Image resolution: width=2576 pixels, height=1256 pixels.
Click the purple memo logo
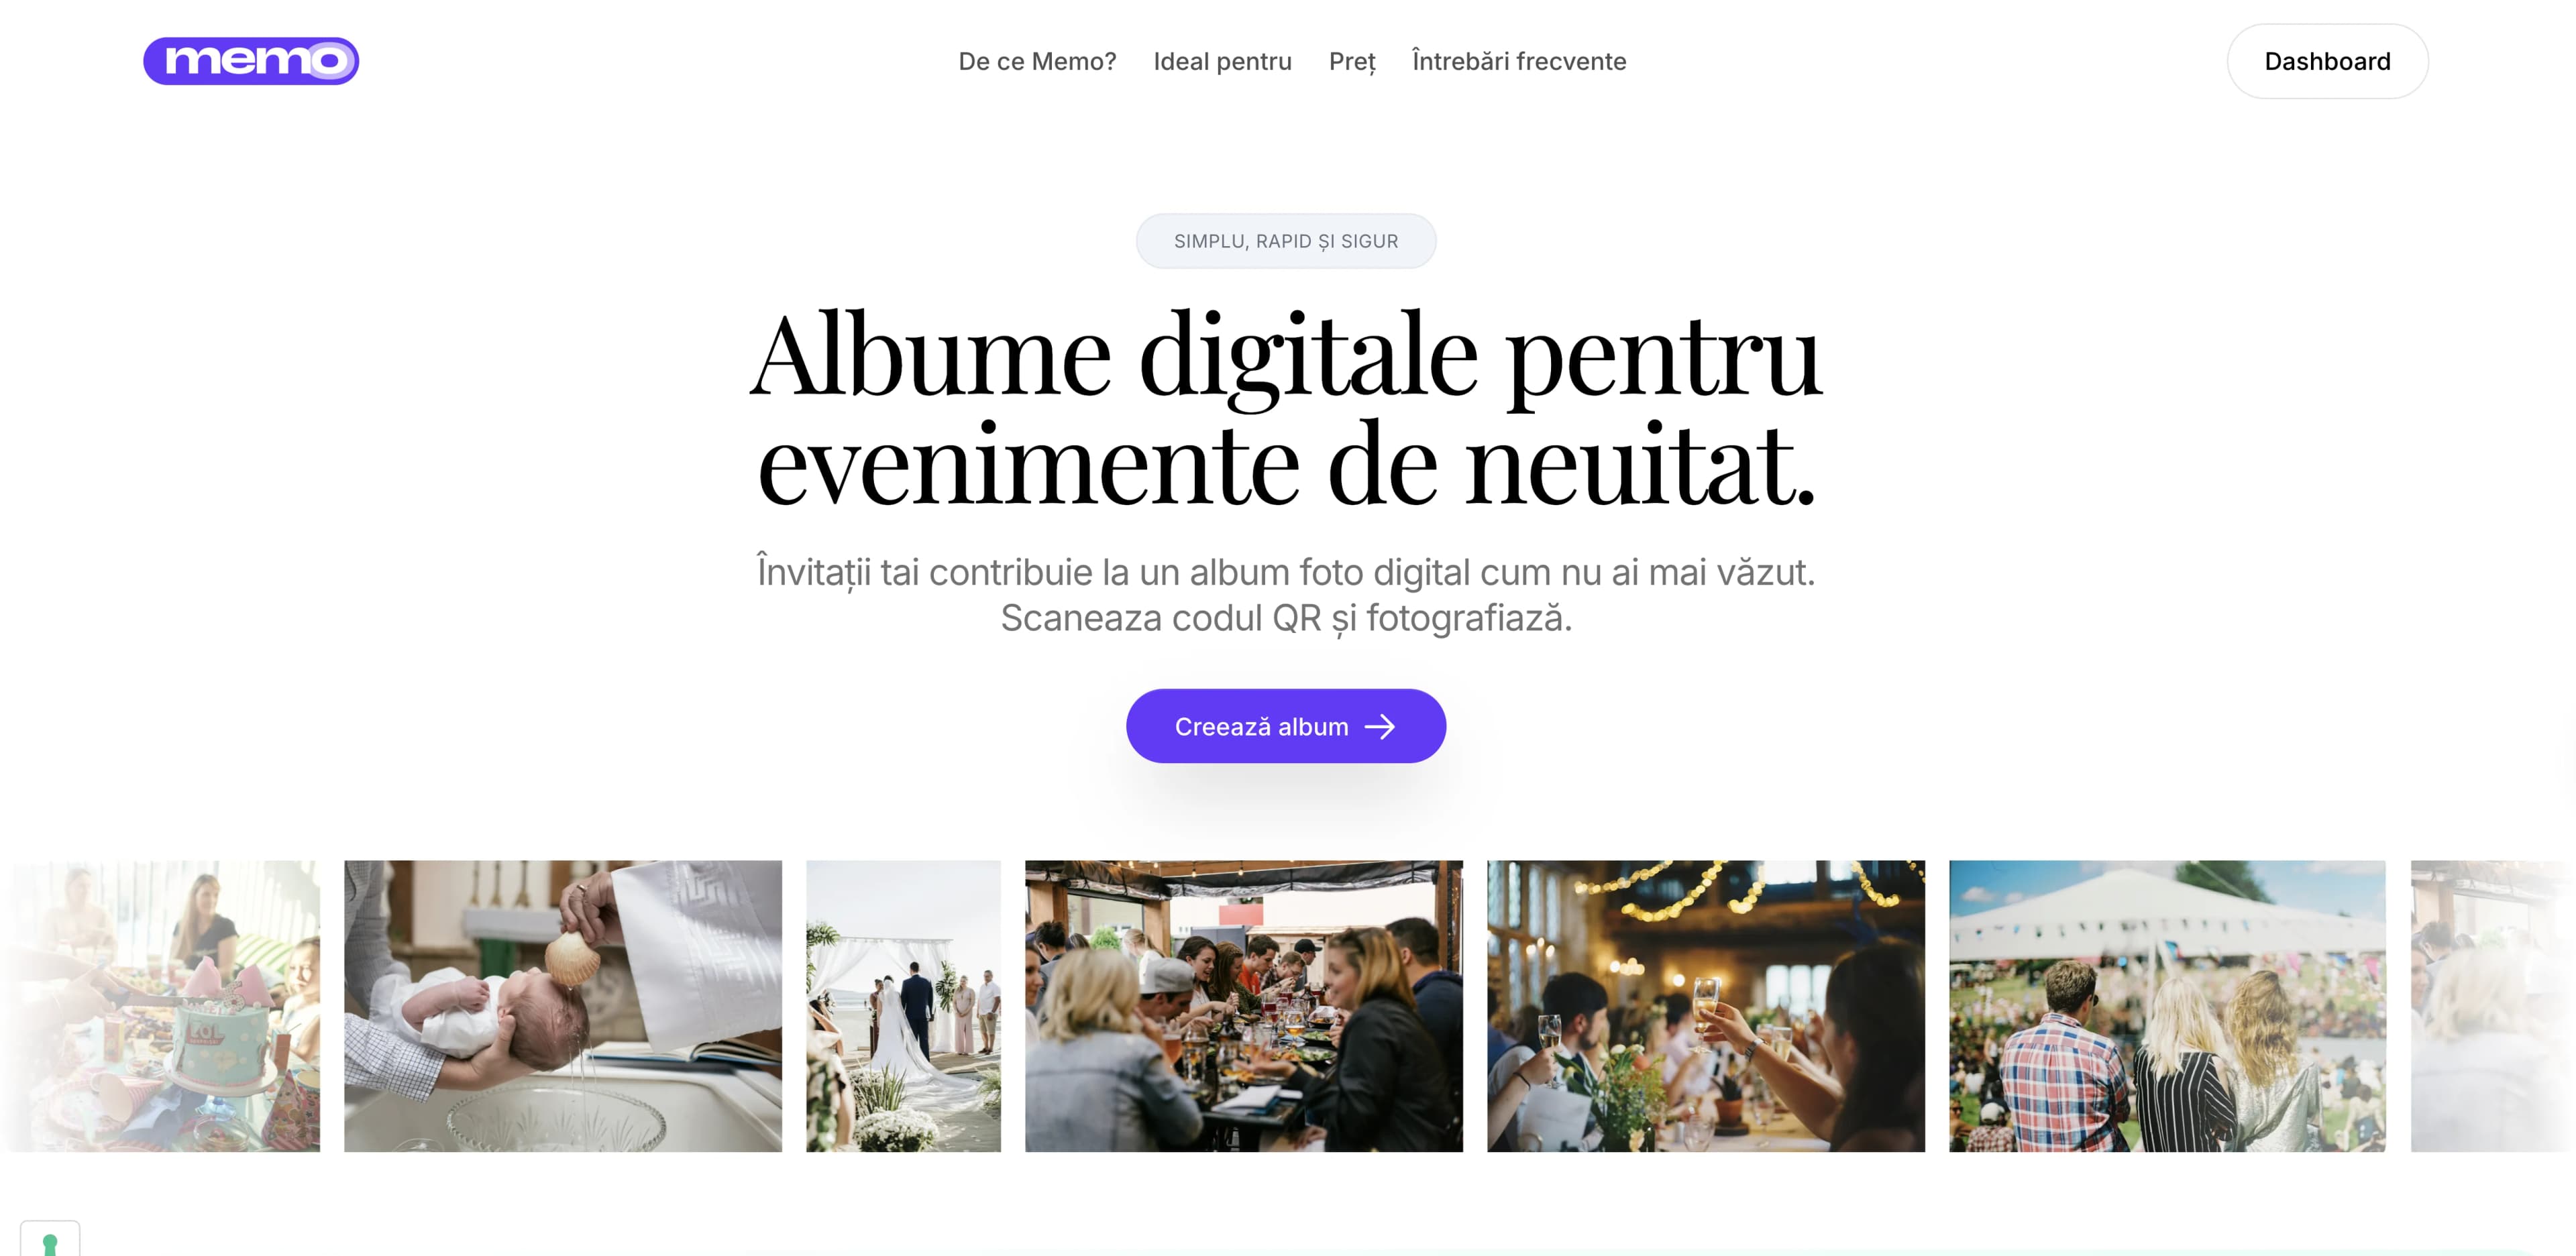point(251,61)
